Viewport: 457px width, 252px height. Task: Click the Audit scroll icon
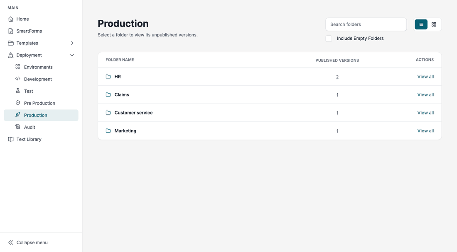coord(18,127)
